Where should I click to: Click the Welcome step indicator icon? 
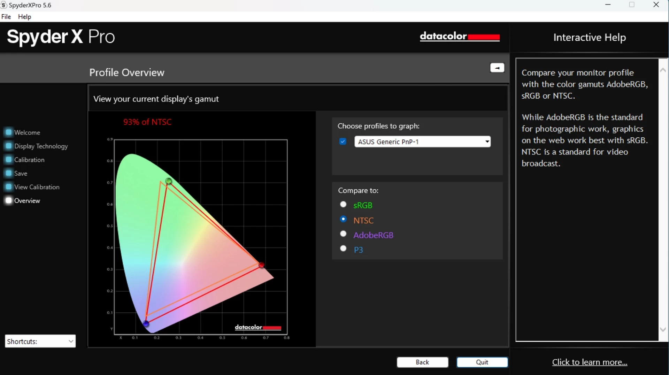click(9, 132)
